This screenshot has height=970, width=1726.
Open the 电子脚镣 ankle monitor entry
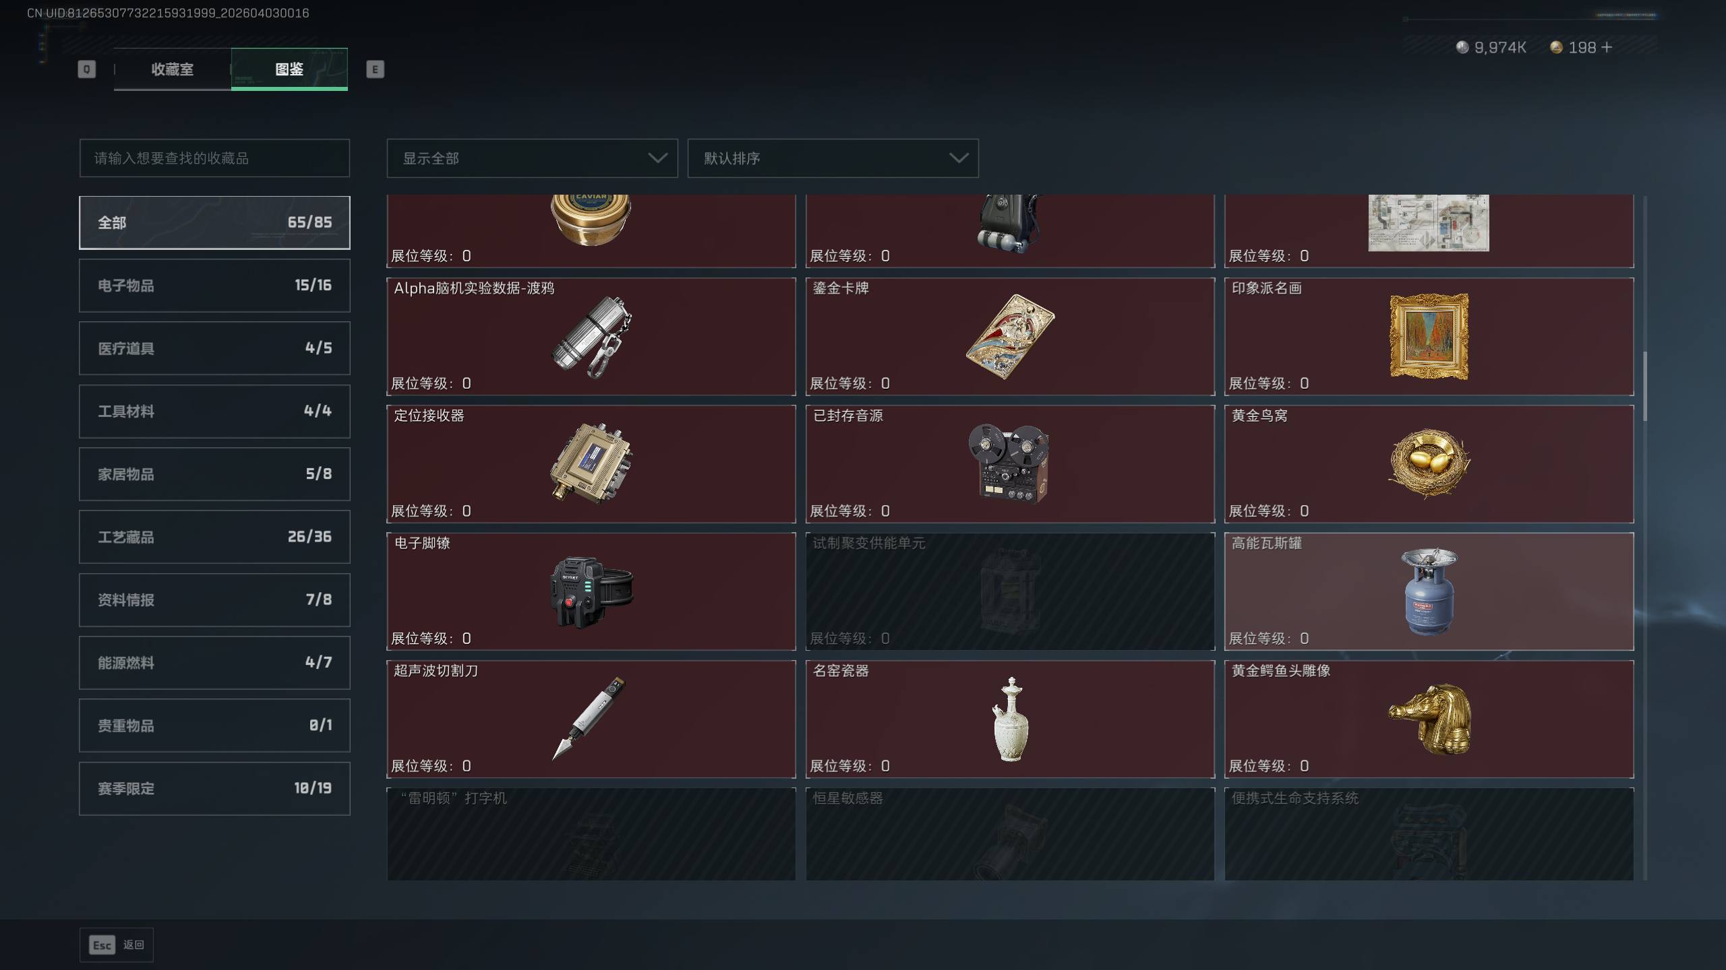[x=591, y=591]
